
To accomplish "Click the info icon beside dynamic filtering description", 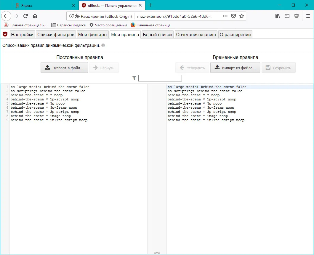I will tap(103, 45).
